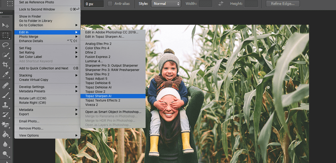Select Analog Efex Pro 2
The width and height of the screenshot is (336, 163).
pyautogui.click(x=113, y=44)
